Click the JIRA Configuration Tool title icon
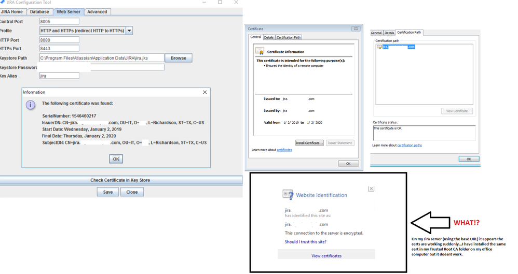The image size is (518, 274). pos(2,2)
